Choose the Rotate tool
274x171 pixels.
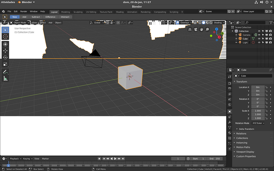pos(6,58)
